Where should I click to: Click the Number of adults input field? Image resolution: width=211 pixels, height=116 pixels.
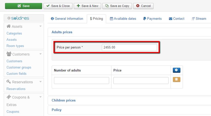tap(82, 81)
